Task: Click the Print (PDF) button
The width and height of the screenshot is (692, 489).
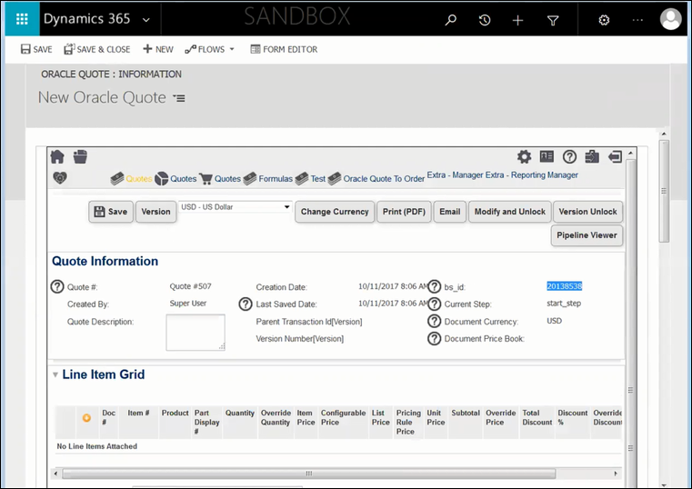Action: coord(404,212)
